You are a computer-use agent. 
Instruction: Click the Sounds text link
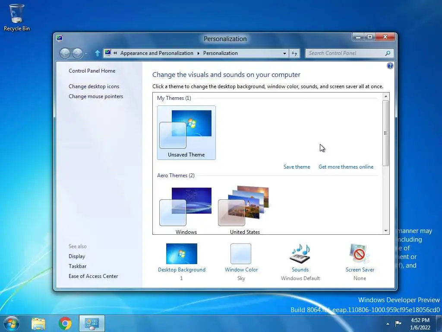pos(300,270)
